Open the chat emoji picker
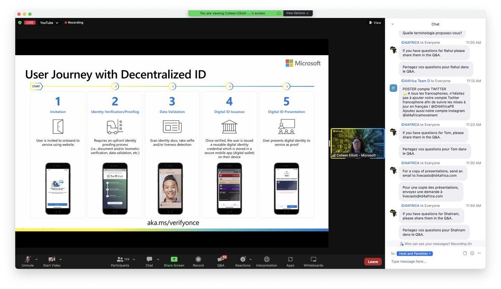The width and height of the screenshot is (501, 289). pos(472,253)
